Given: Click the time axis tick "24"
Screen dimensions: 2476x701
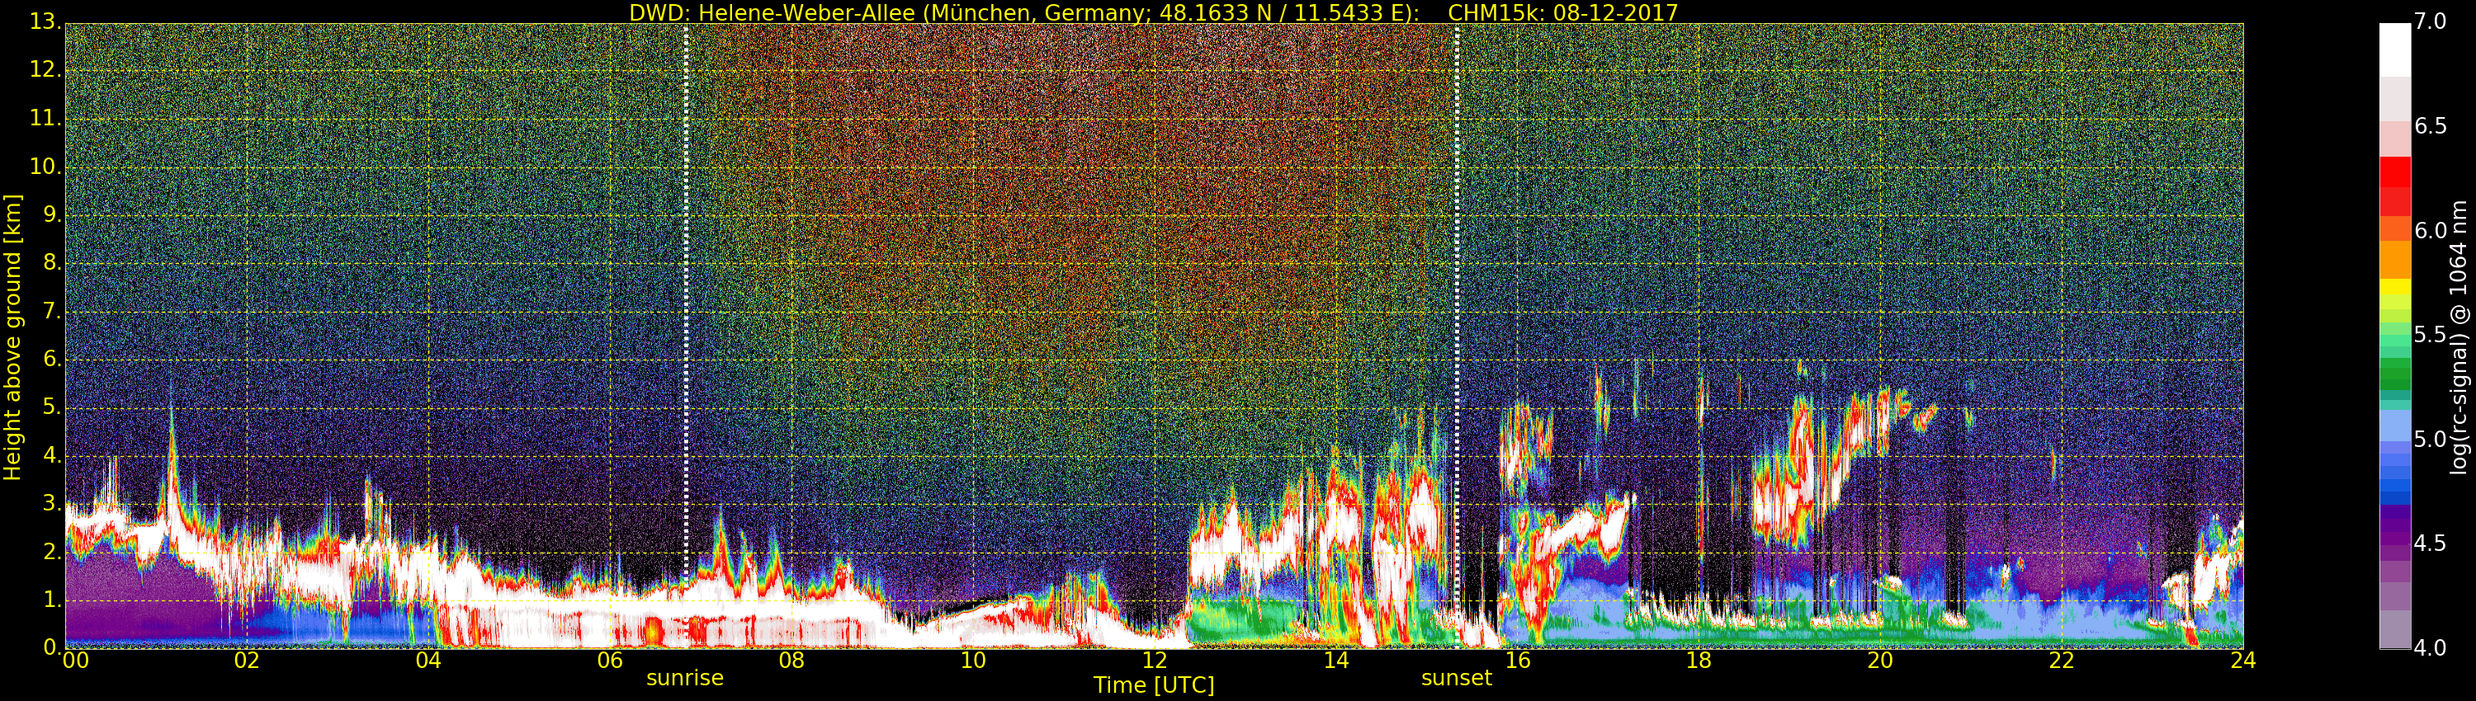Looking at the screenshot, I should [2243, 661].
